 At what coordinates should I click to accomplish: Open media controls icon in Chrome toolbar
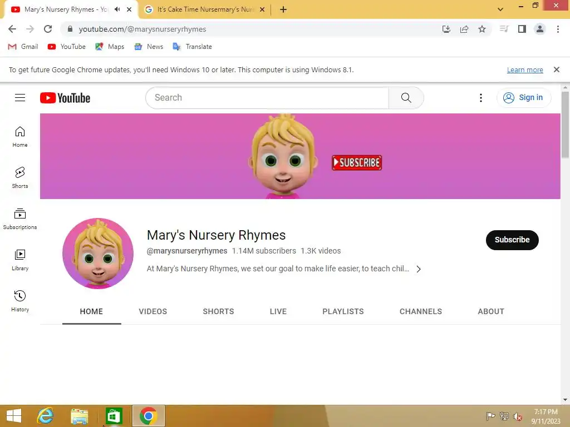coord(504,29)
